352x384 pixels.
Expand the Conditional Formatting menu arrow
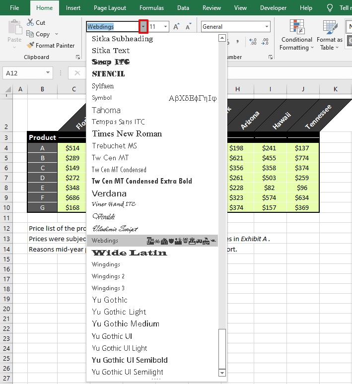312,48
